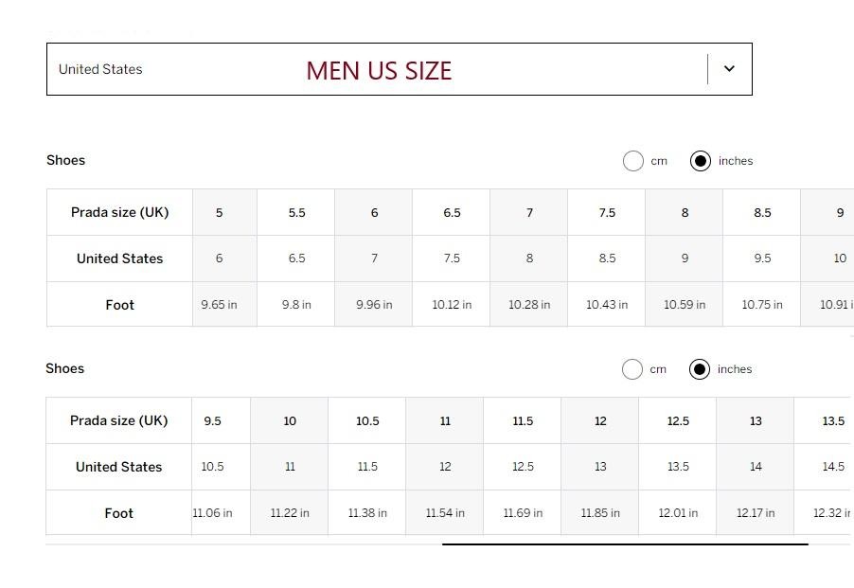Click the MEN US SIZE heading text
This screenshot has height=588, width=854.
[379, 71]
